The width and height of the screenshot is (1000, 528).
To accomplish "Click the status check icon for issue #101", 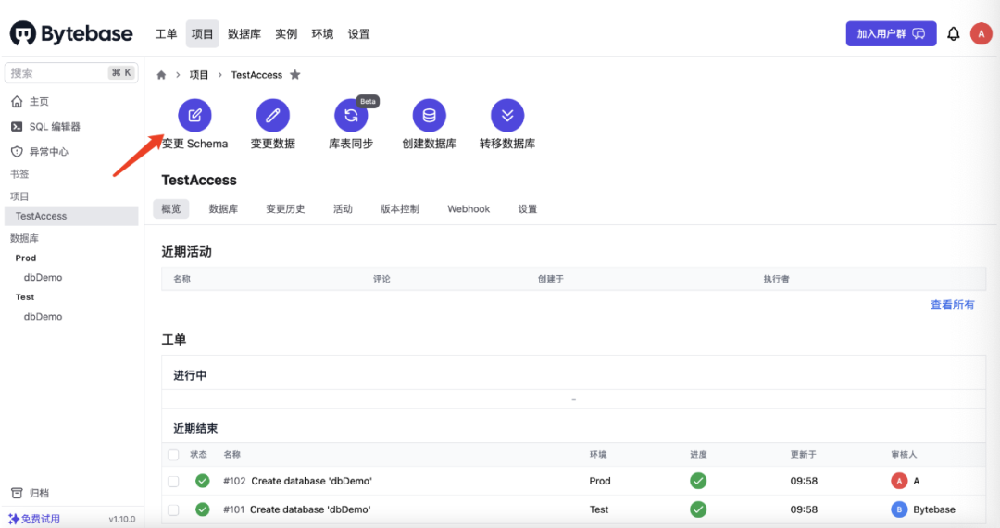I will (202, 509).
